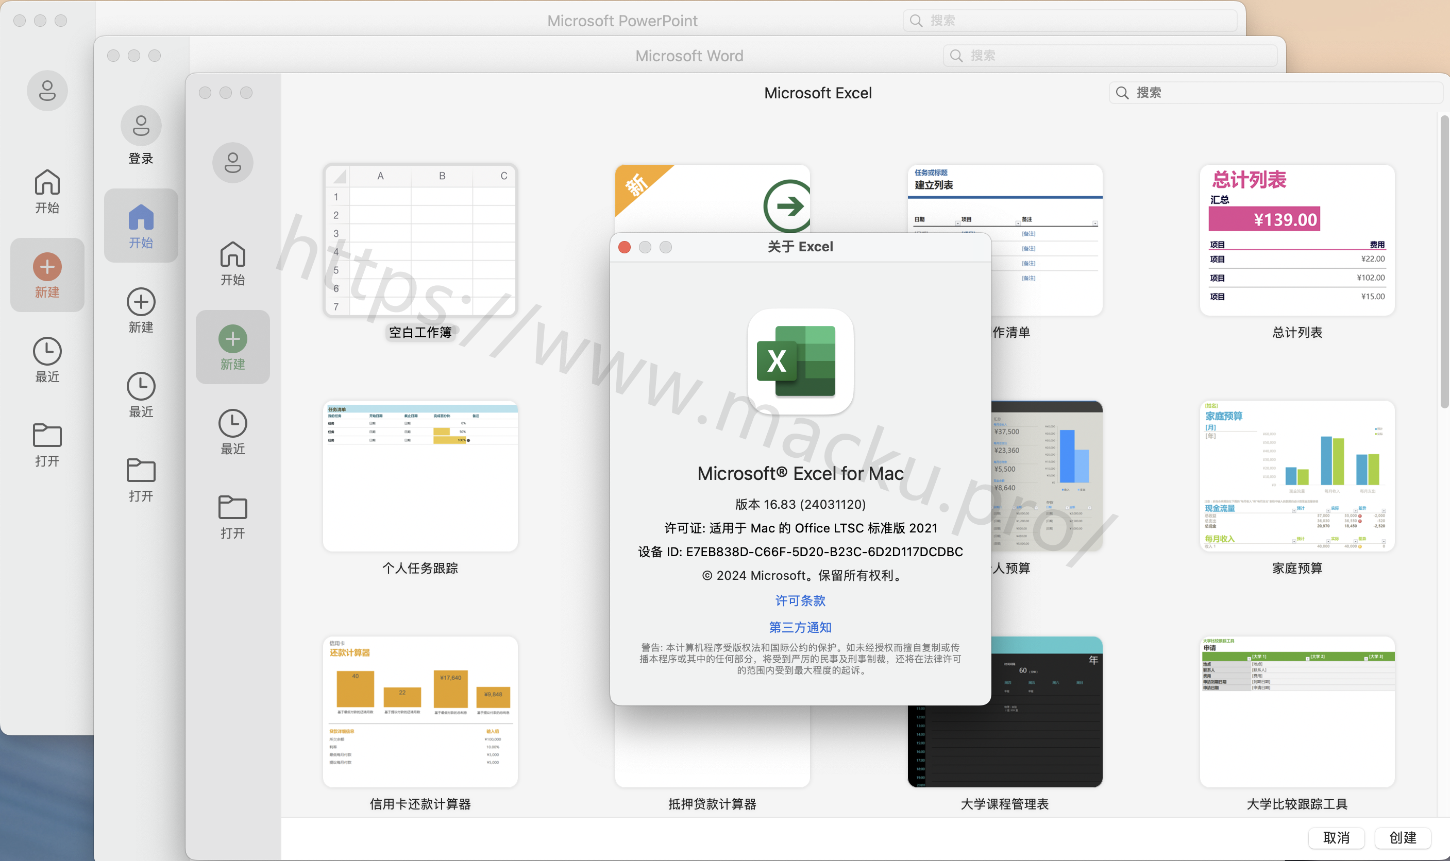This screenshot has height=861, width=1450.
Task: Click the Word search magnifier icon
Action: point(956,56)
